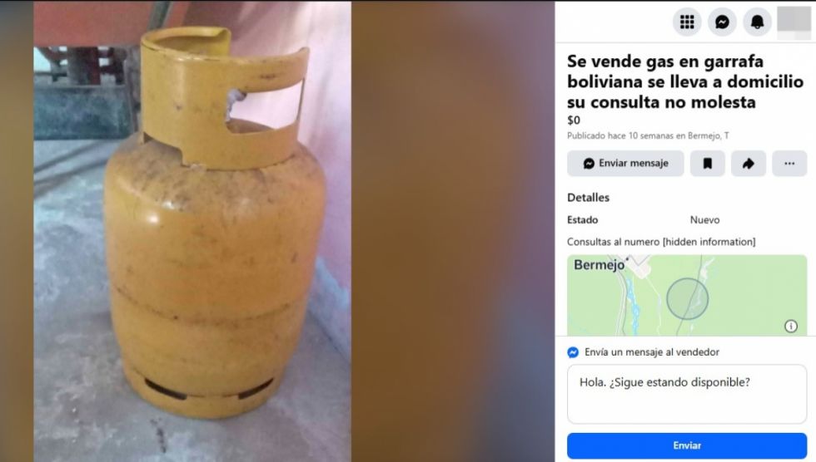The height and width of the screenshot is (462, 816).
Task: Click the gas cylinder product photo
Action: (192, 231)
